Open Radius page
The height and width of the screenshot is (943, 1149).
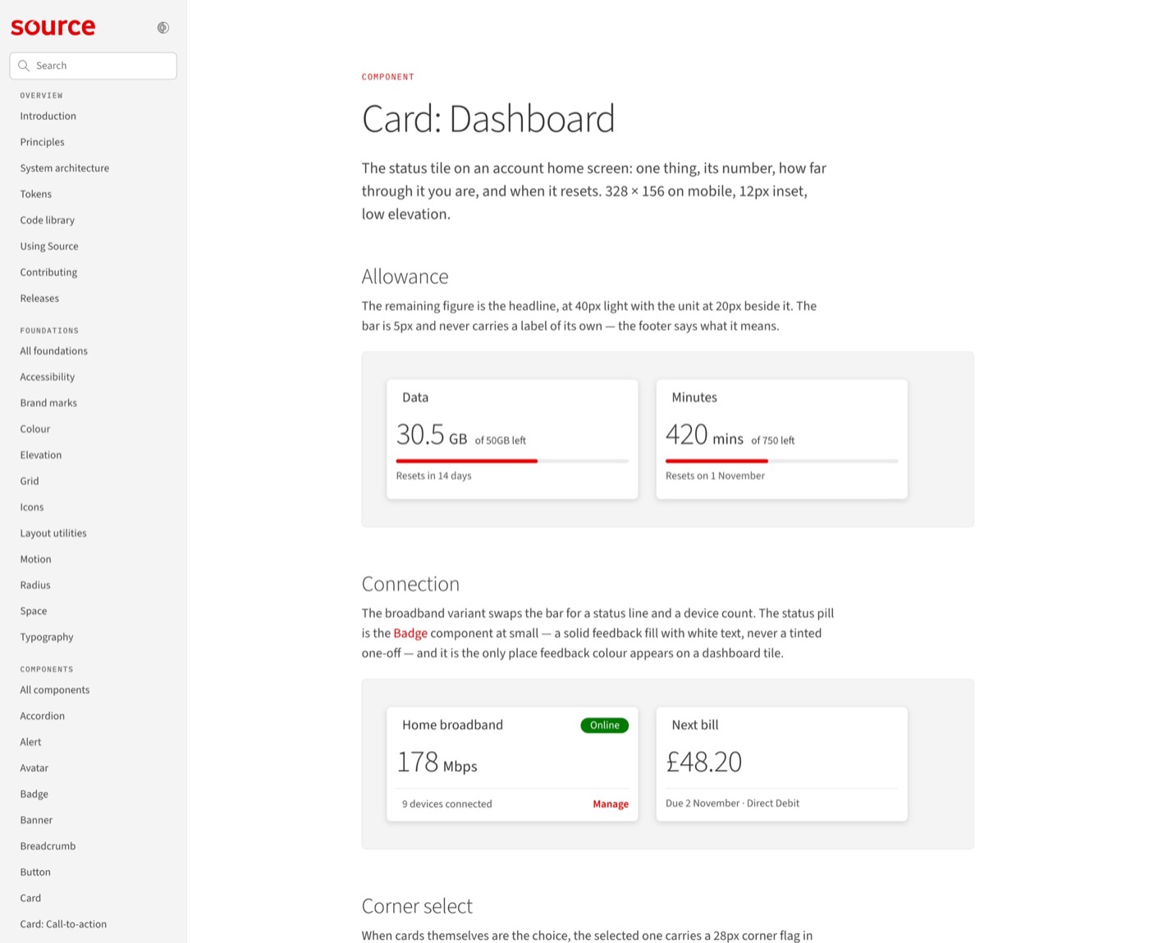(x=35, y=585)
